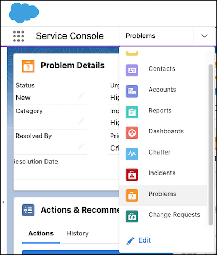
Task: Switch to the History tab
Action: [78, 233]
